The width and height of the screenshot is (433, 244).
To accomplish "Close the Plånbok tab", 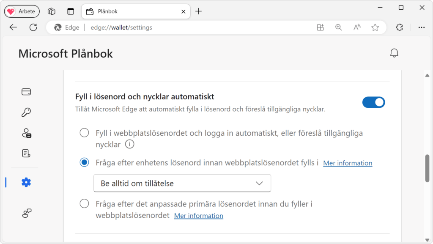I will (x=184, y=11).
